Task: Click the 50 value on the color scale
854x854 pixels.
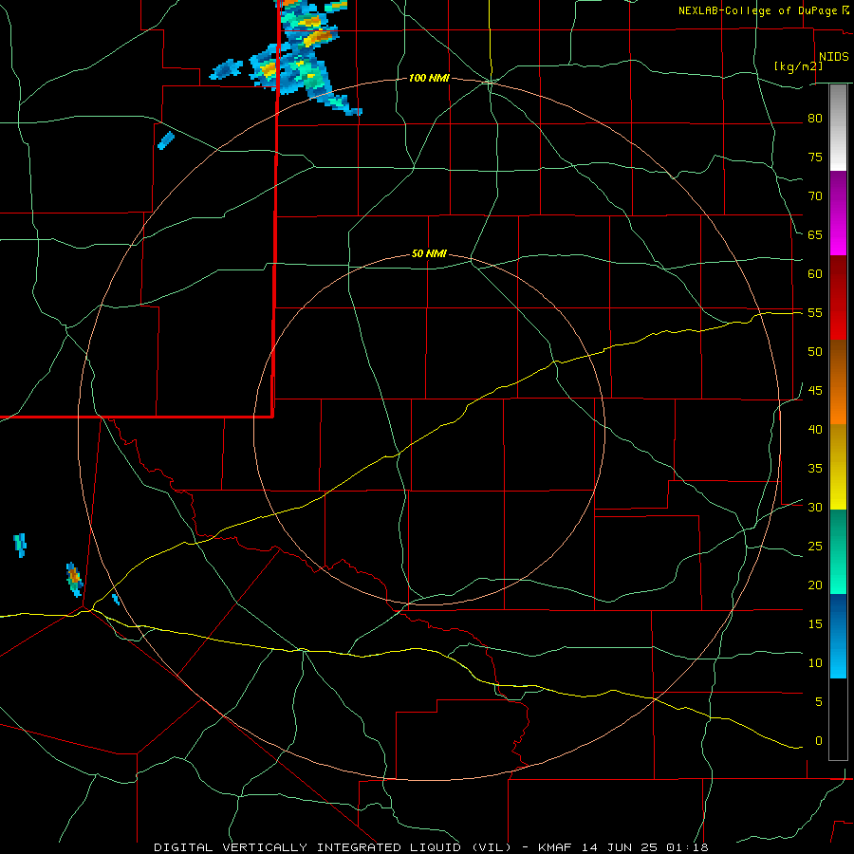Action: tap(815, 352)
